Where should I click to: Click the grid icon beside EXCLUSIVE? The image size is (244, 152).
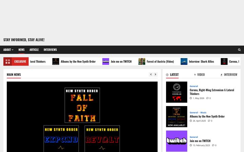pos(7,61)
